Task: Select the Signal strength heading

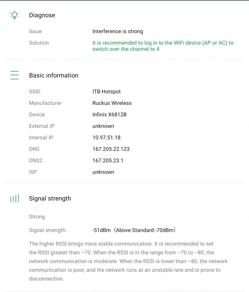Action: (50, 198)
